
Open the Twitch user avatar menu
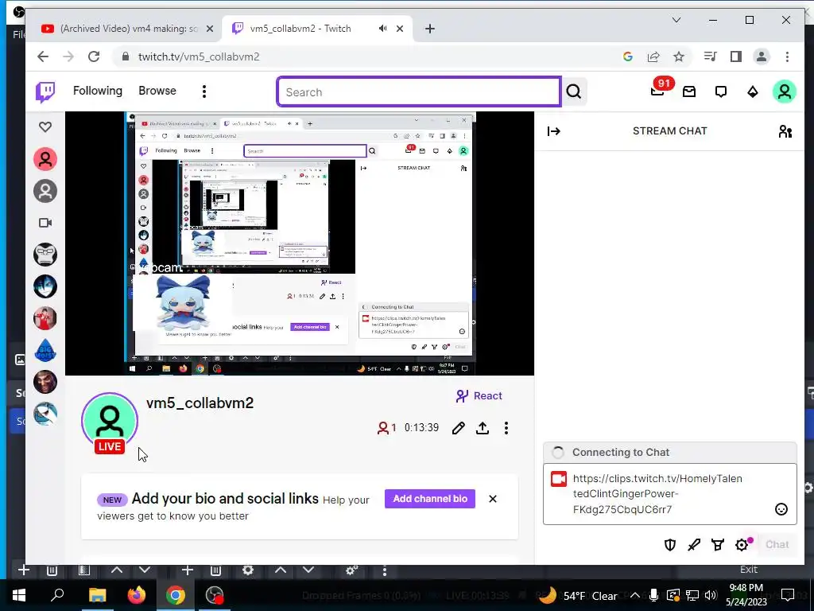pyautogui.click(x=785, y=92)
